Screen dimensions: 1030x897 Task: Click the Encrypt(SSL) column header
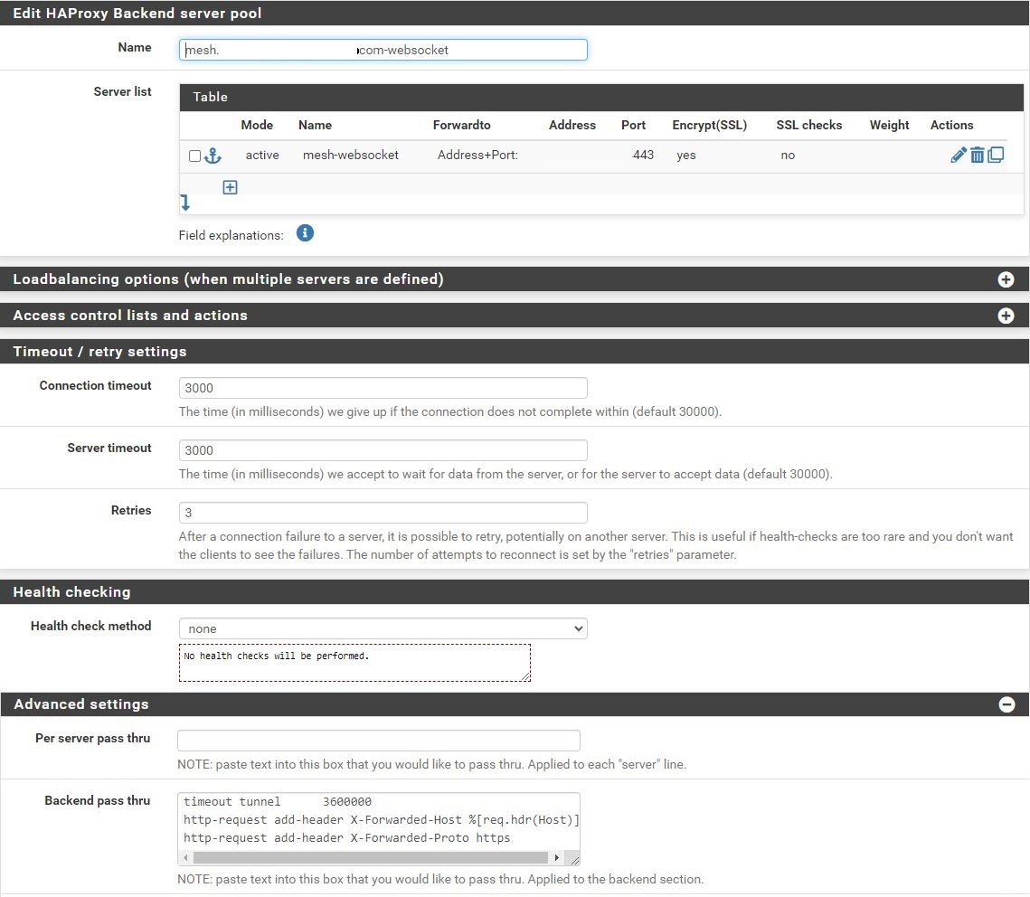coord(710,125)
